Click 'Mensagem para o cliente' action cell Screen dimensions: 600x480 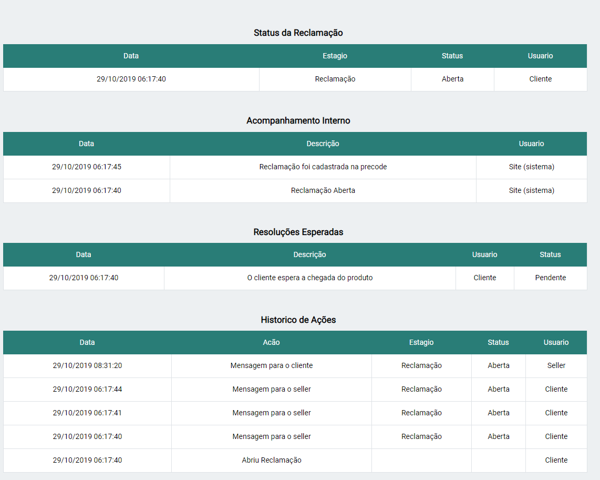(x=271, y=366)
